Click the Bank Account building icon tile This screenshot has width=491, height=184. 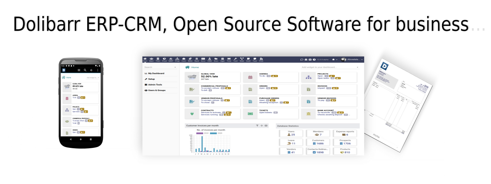click(x=309, y=114)
